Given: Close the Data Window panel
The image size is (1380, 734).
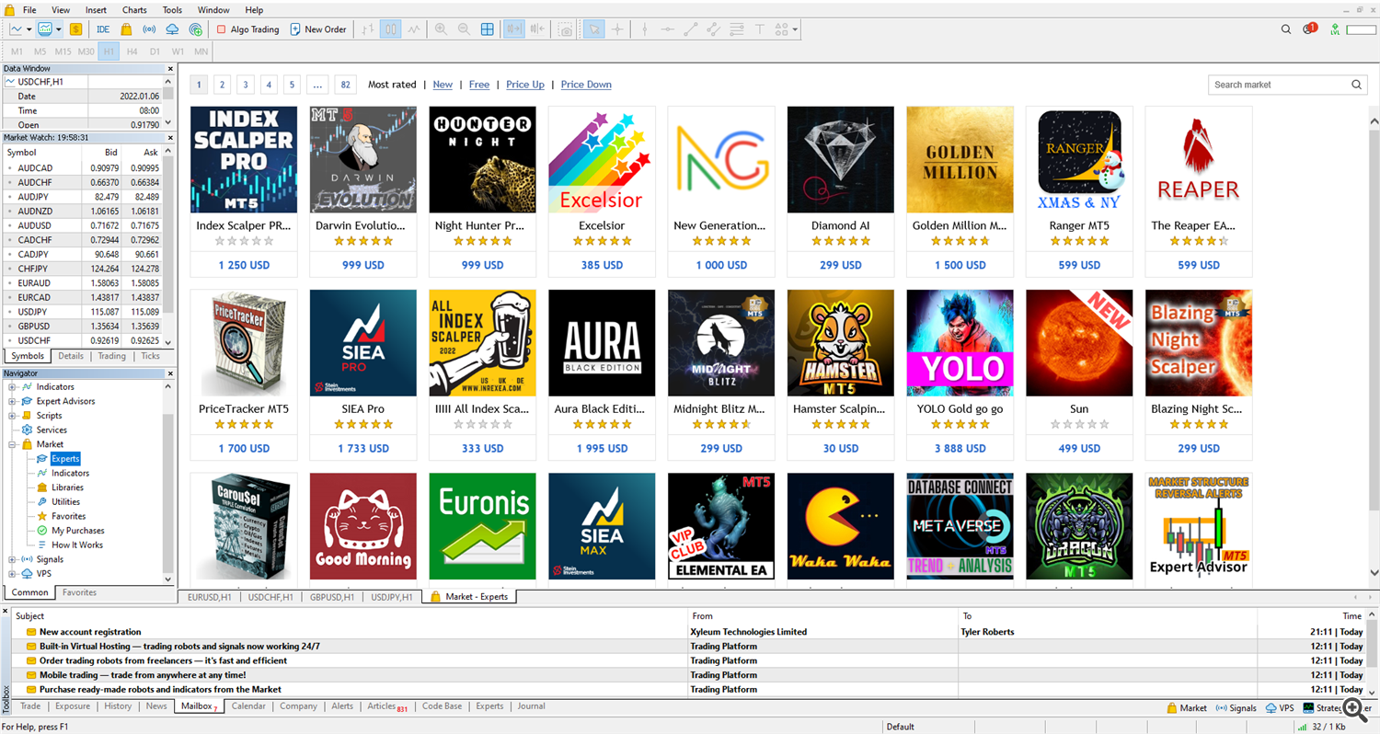Looking at the screenshot, I should click(169, 68).
